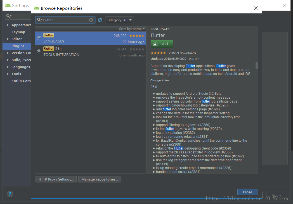Click 'one month ago' on Flutter i18n row
This screenshot has height=204, width=293.
pos(132,55)
